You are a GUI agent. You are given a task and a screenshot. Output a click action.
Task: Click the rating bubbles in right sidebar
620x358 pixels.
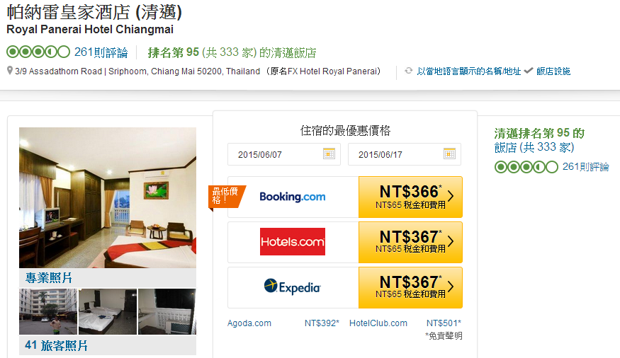point(526,167)
